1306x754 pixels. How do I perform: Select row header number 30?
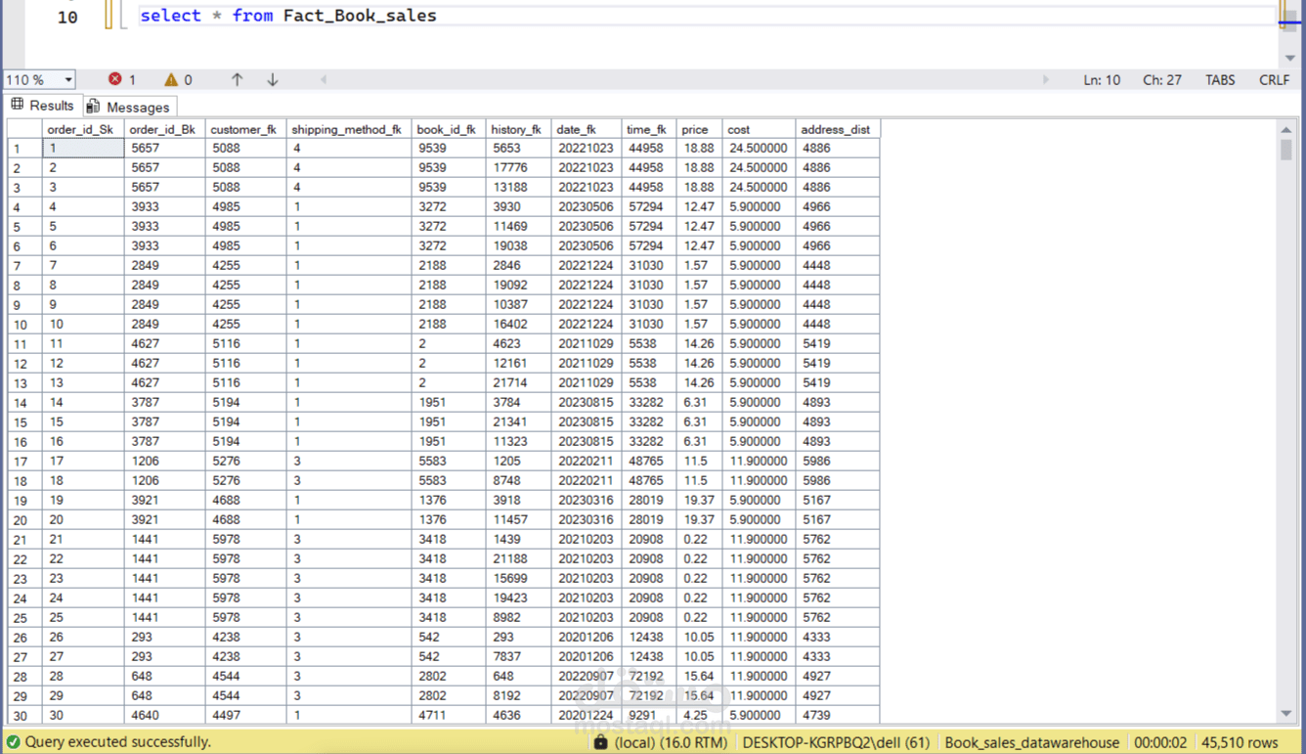click(24, 716)
